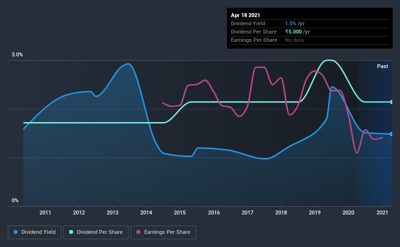The height and width of the screenshot is (247, 400).
Task: Click the 2011 year label on axis
Action: pyautogui.click(x=45, y=212)
